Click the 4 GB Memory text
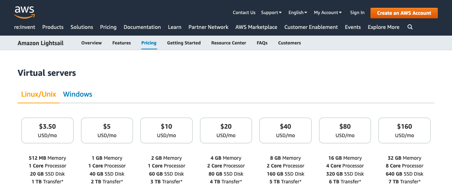This screenshot has height=189, width=452. [226, 158]
